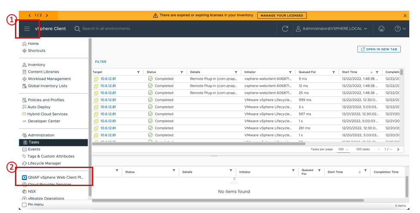This screenshot has width=420, height=213.
Task: Type in Search in all environments field
Action: pyautogui.click(x=129, y=29)
